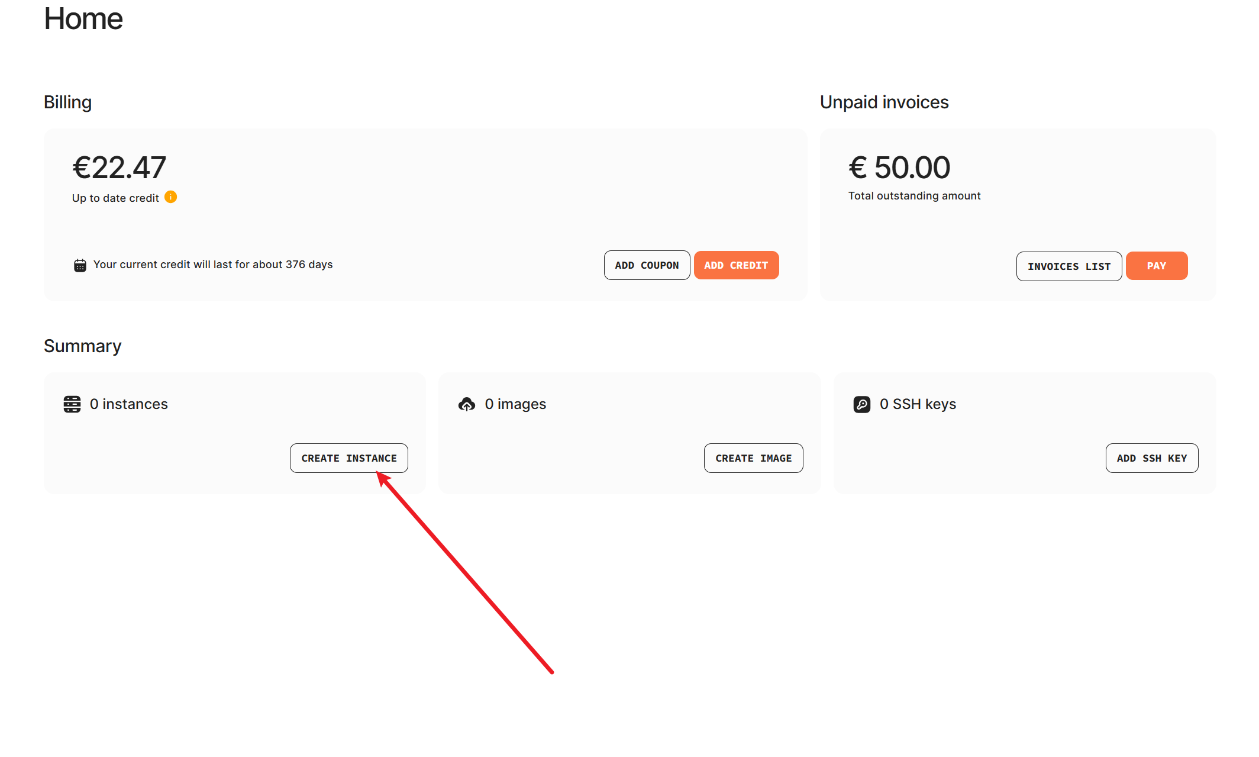
Task: Click CREATE IMAGE button
Action: (753, 458)
